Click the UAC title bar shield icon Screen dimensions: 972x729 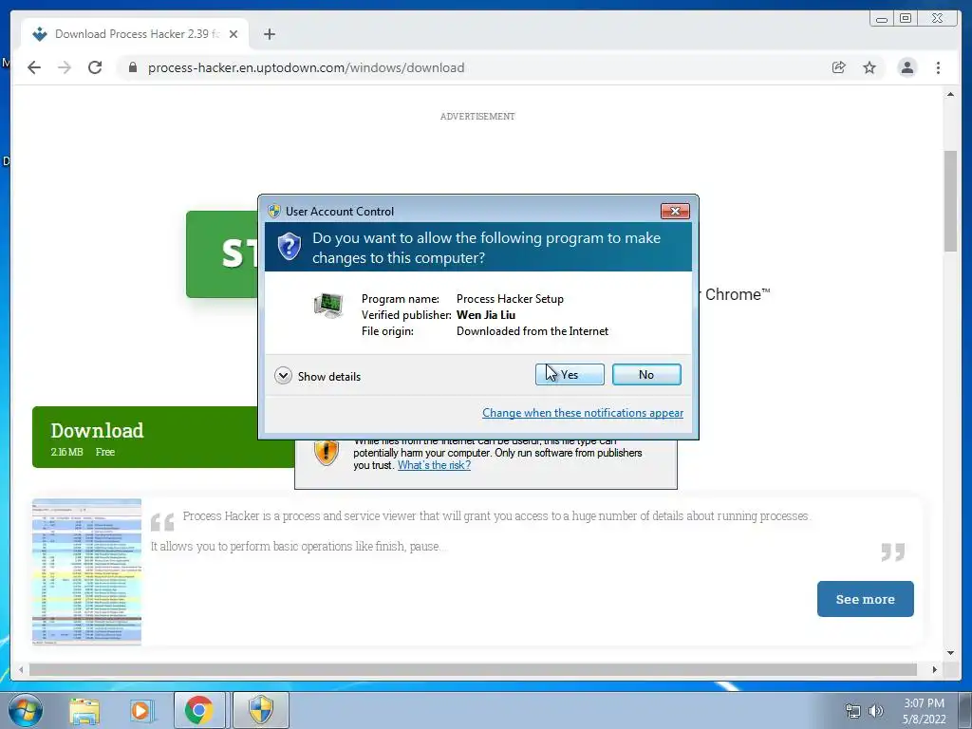pyautogui.click(x=274, y=212)
